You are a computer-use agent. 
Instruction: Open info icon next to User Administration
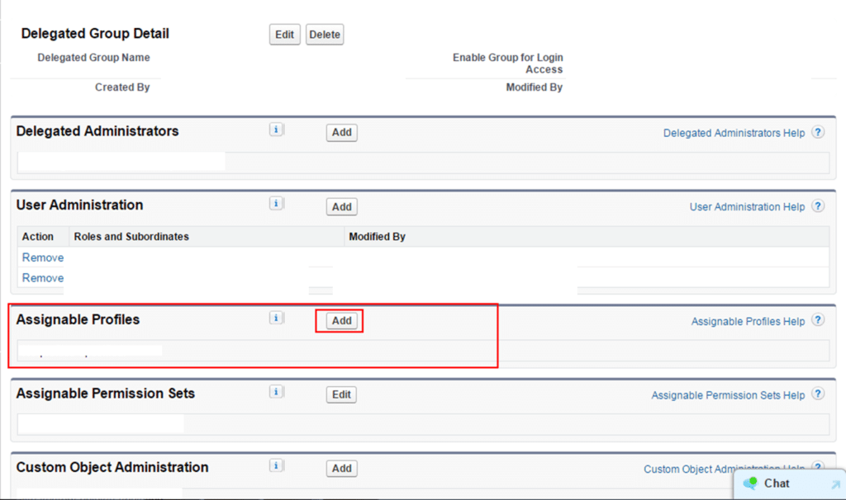277,204
